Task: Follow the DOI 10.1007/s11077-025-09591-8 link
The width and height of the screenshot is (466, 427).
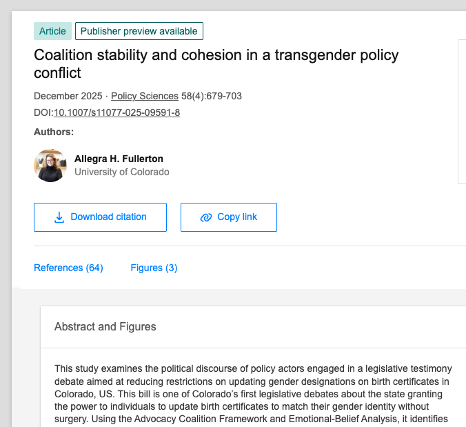Action: pos(116,112)
